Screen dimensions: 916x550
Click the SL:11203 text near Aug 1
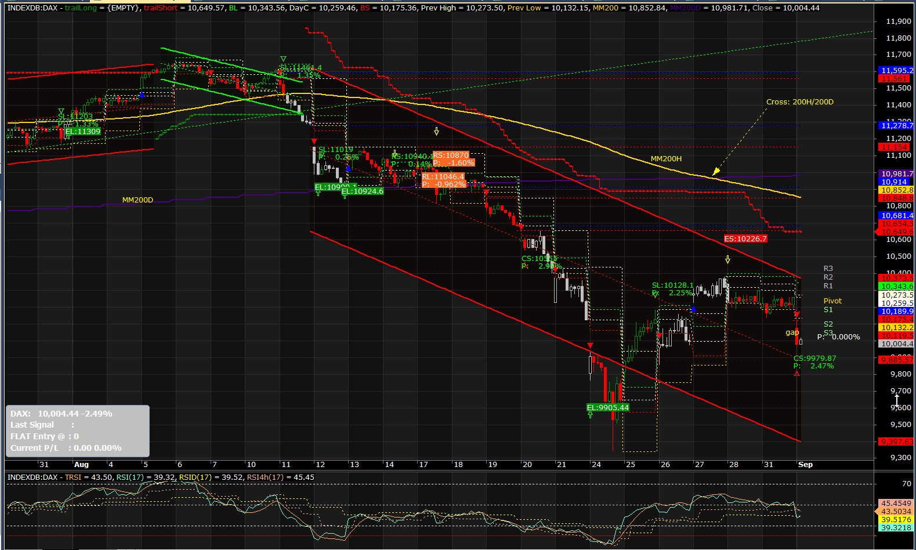pyautogui.click(x=75, y=117)
